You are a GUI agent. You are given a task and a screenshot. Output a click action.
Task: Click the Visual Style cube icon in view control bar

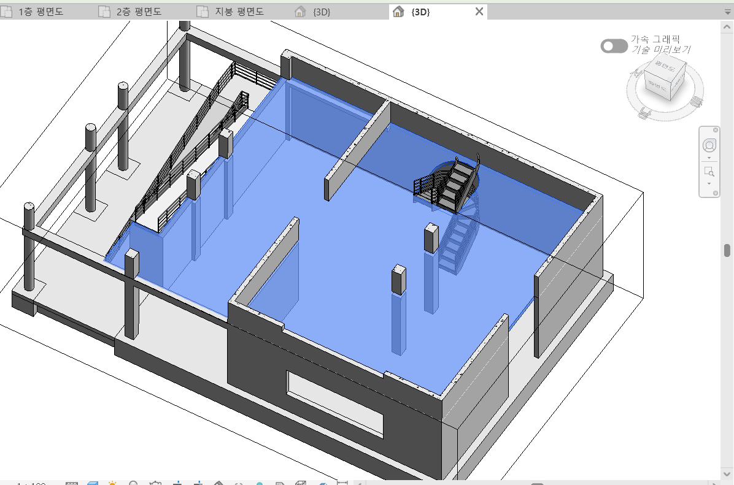(x=92, y=484)
